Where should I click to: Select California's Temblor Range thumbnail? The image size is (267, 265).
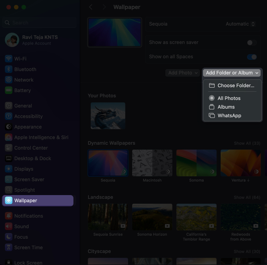[x=197, y=217]
